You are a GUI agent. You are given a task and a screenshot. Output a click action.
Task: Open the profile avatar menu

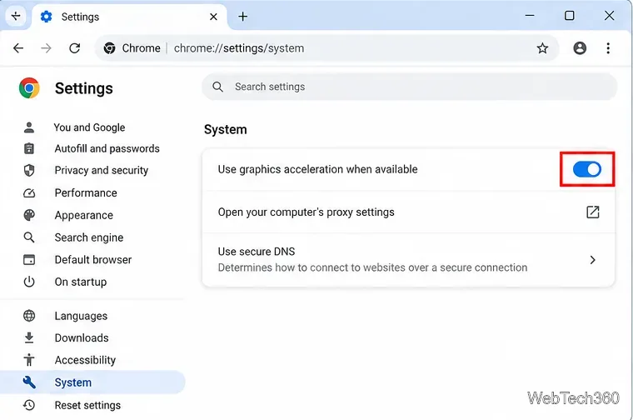point(580,48)
